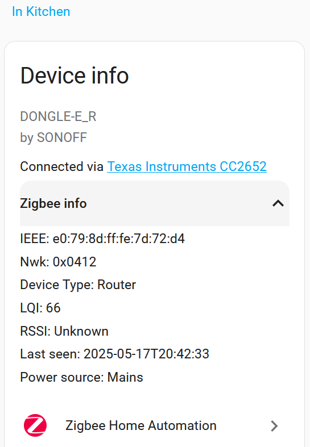Viewport: 310px width, 447px height.
Task: Click the Power source: Mains line
Action: click(81, 378)
